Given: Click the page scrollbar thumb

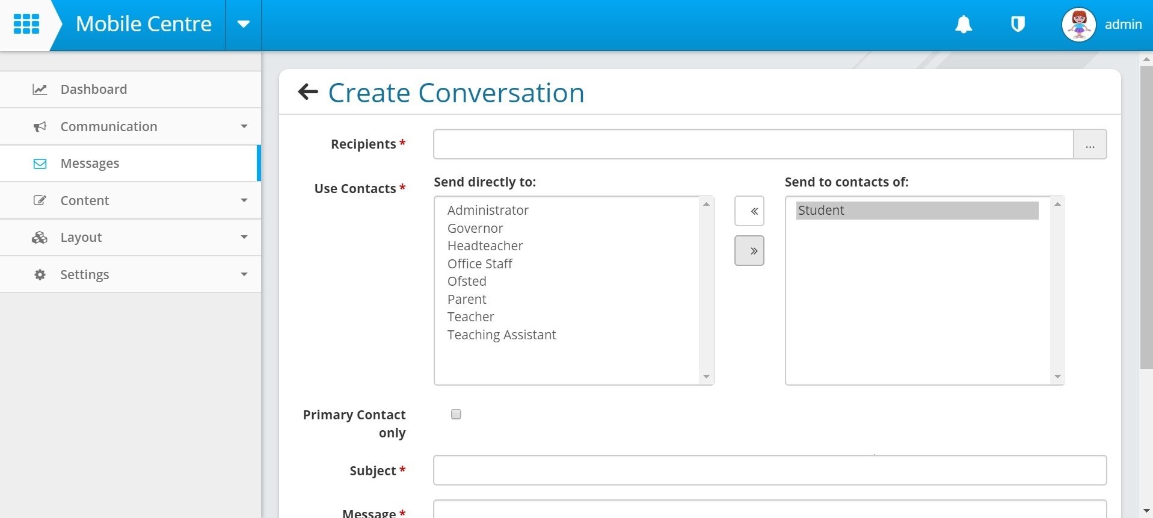Looking at the screenshot, I should [x=1146, y=218].
